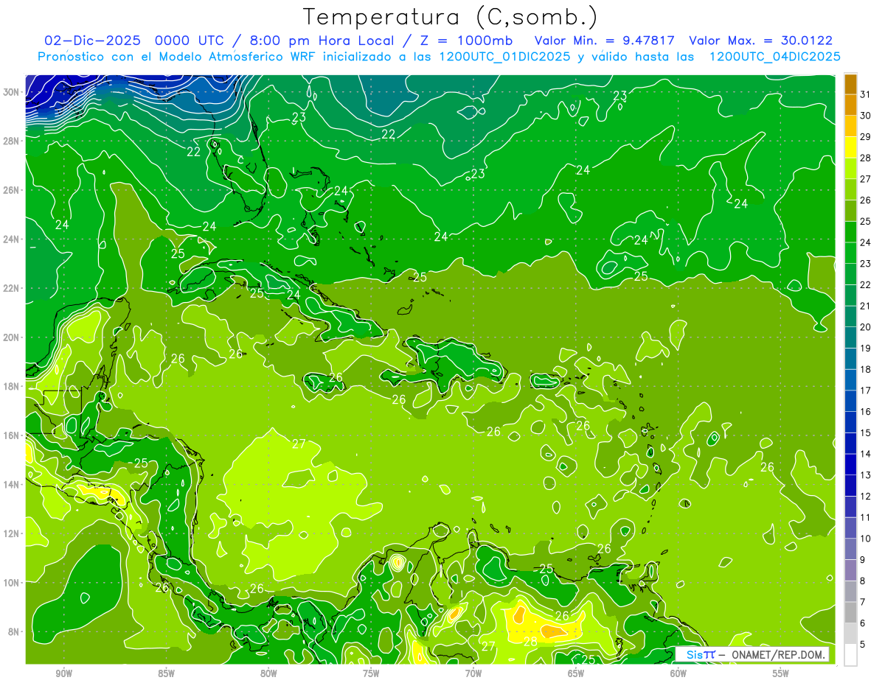Click the "85W" longitude axis label
885x683 pixels.
pos(166,673)
